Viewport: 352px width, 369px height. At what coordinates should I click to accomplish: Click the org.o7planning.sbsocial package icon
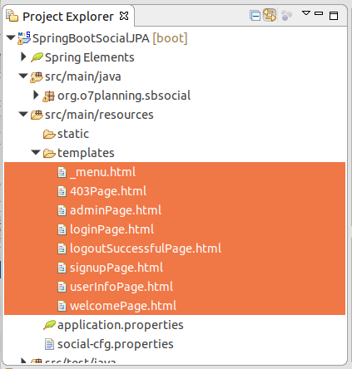point(49,96)
